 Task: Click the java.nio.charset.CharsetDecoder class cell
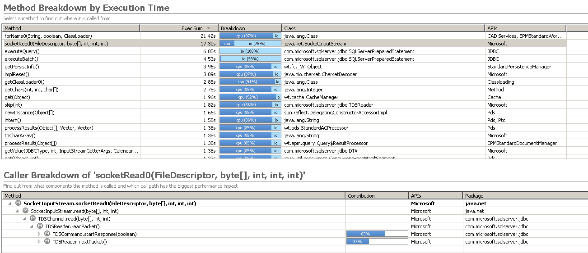[x=320, y=74]
